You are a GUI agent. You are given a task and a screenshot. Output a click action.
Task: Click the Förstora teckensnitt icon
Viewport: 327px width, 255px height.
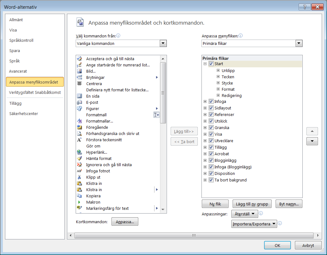(79, 140)
